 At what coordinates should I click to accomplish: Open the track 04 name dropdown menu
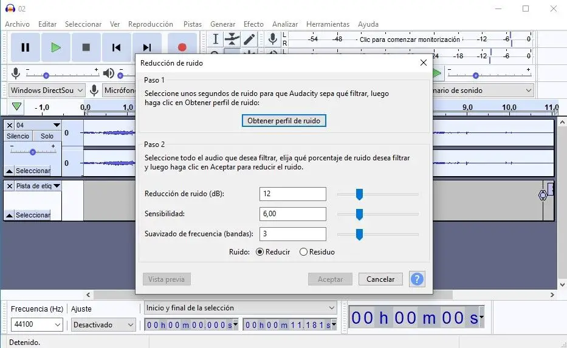(x=57, y=125)
